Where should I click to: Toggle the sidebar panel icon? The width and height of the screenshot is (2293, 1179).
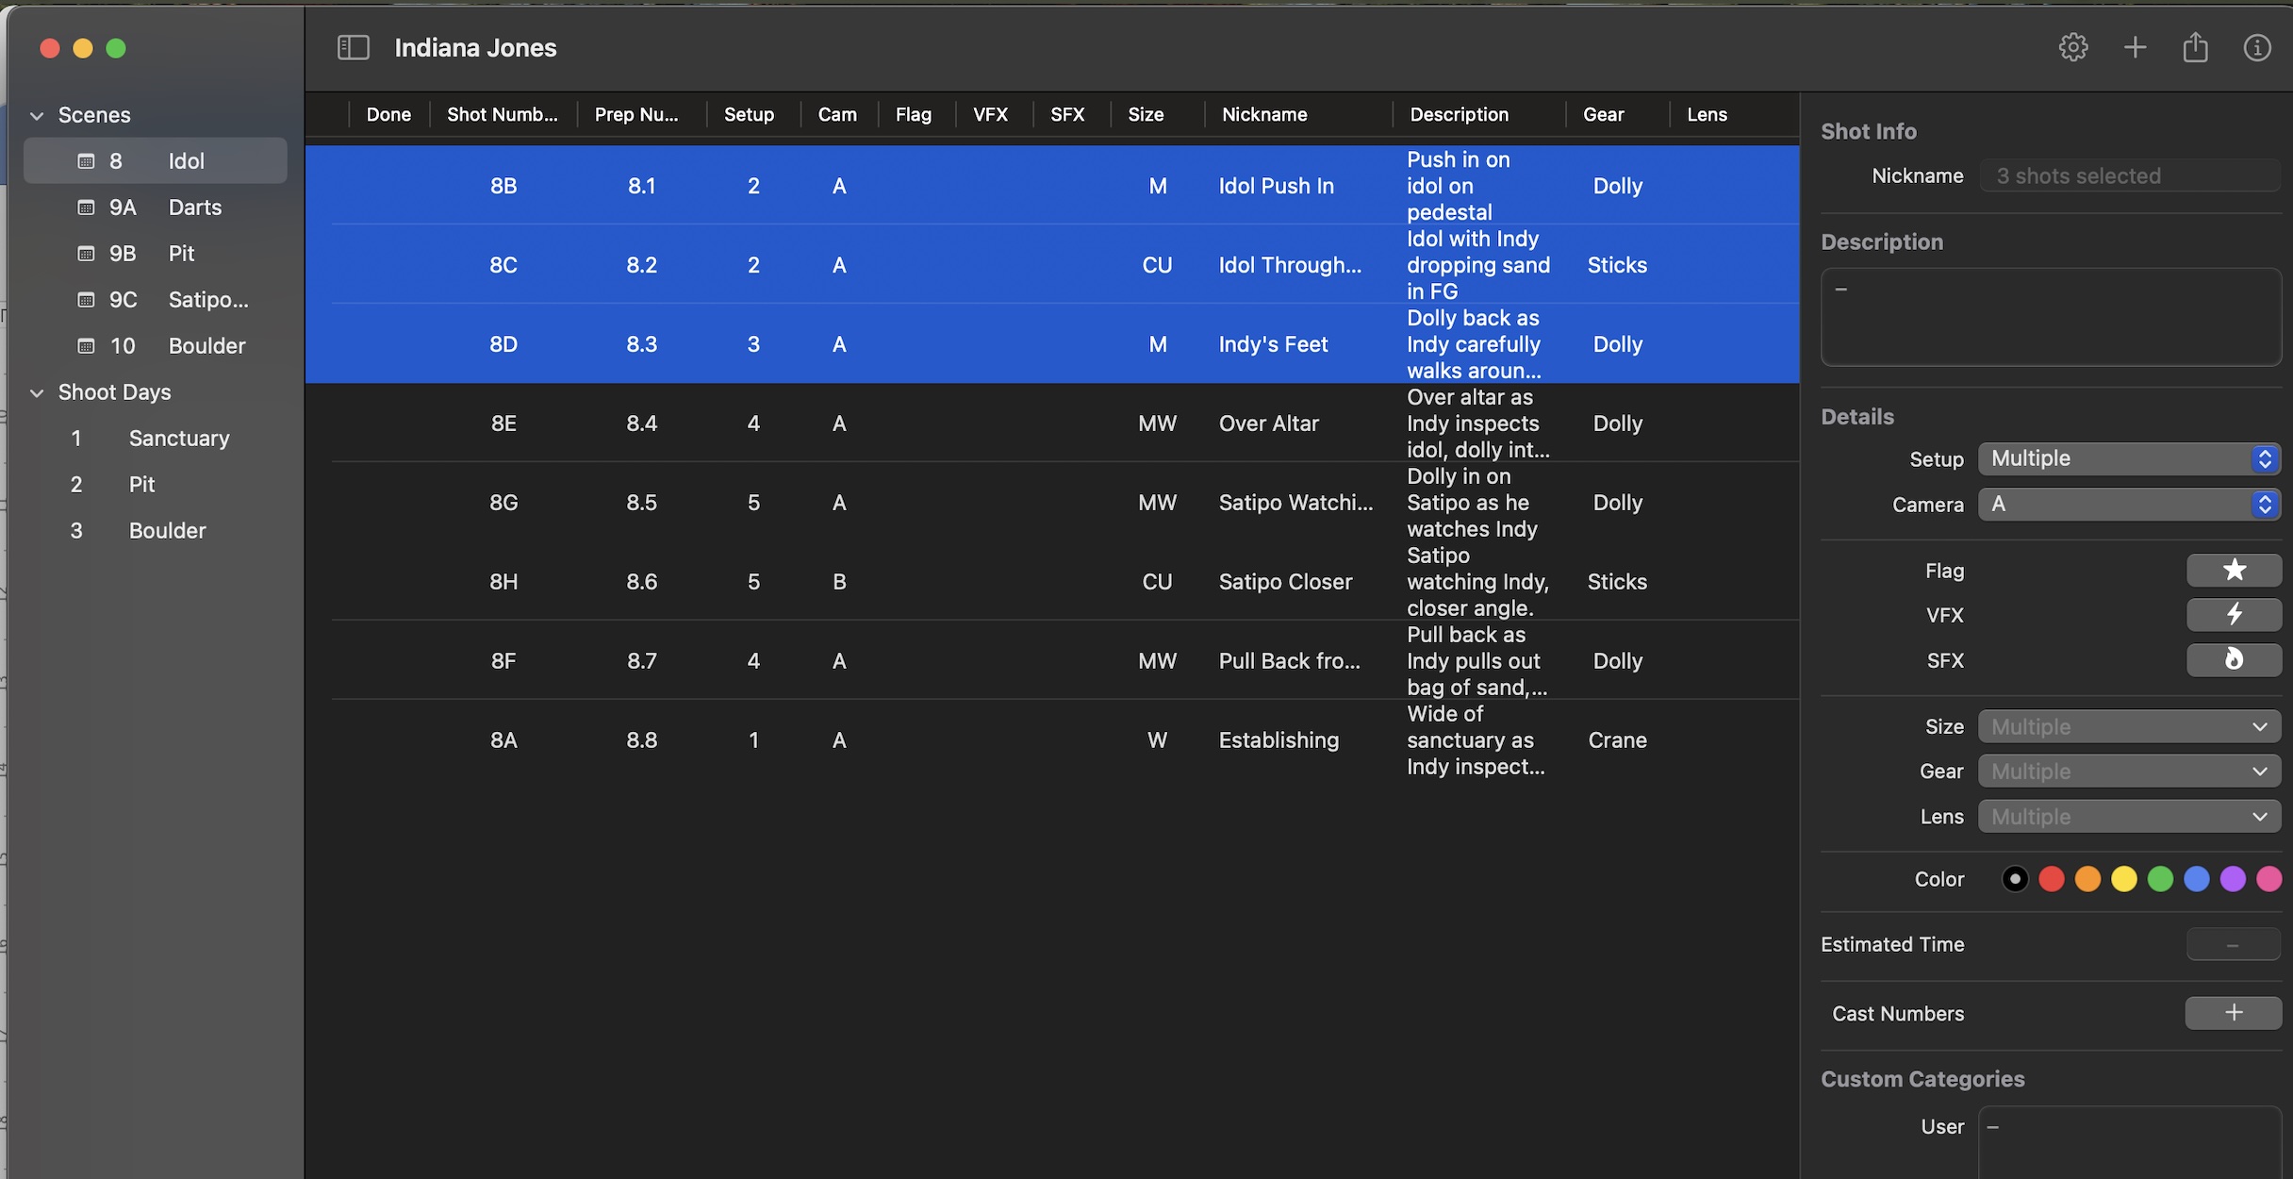point(353,47)
